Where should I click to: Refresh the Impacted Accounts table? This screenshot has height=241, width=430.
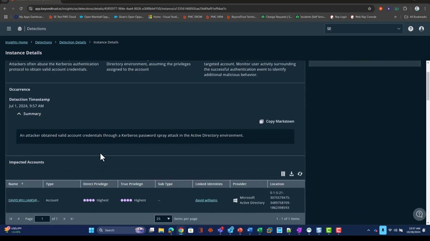300,174
